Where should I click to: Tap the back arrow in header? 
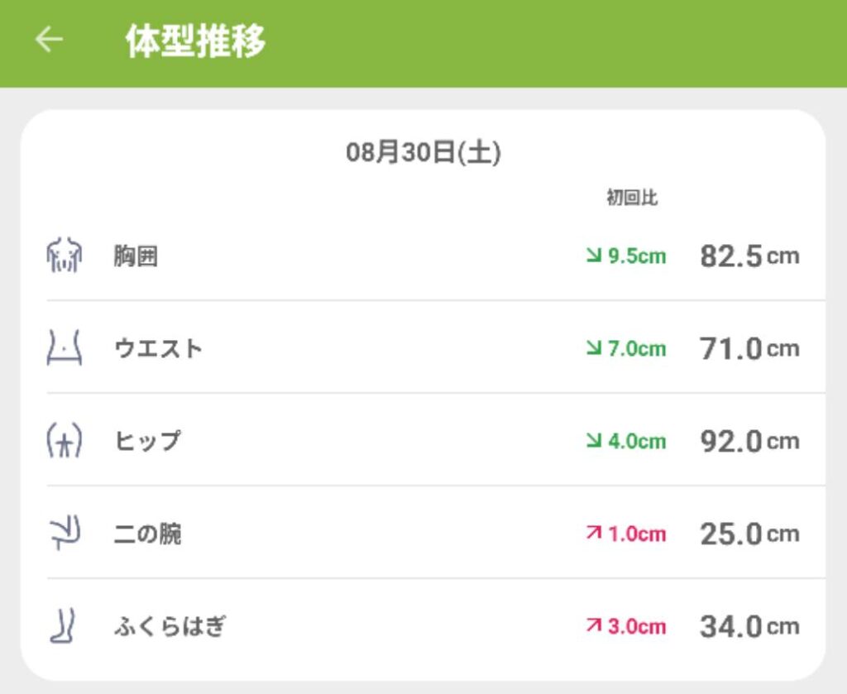49,40
